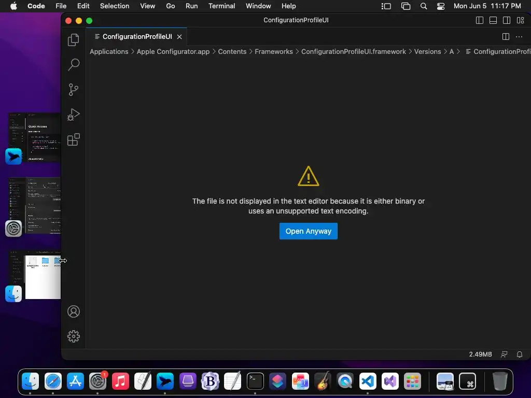Click the date and time in menu bar
Image resolution: width=531 pixels, height=398 pixels.
coord(487,6)
